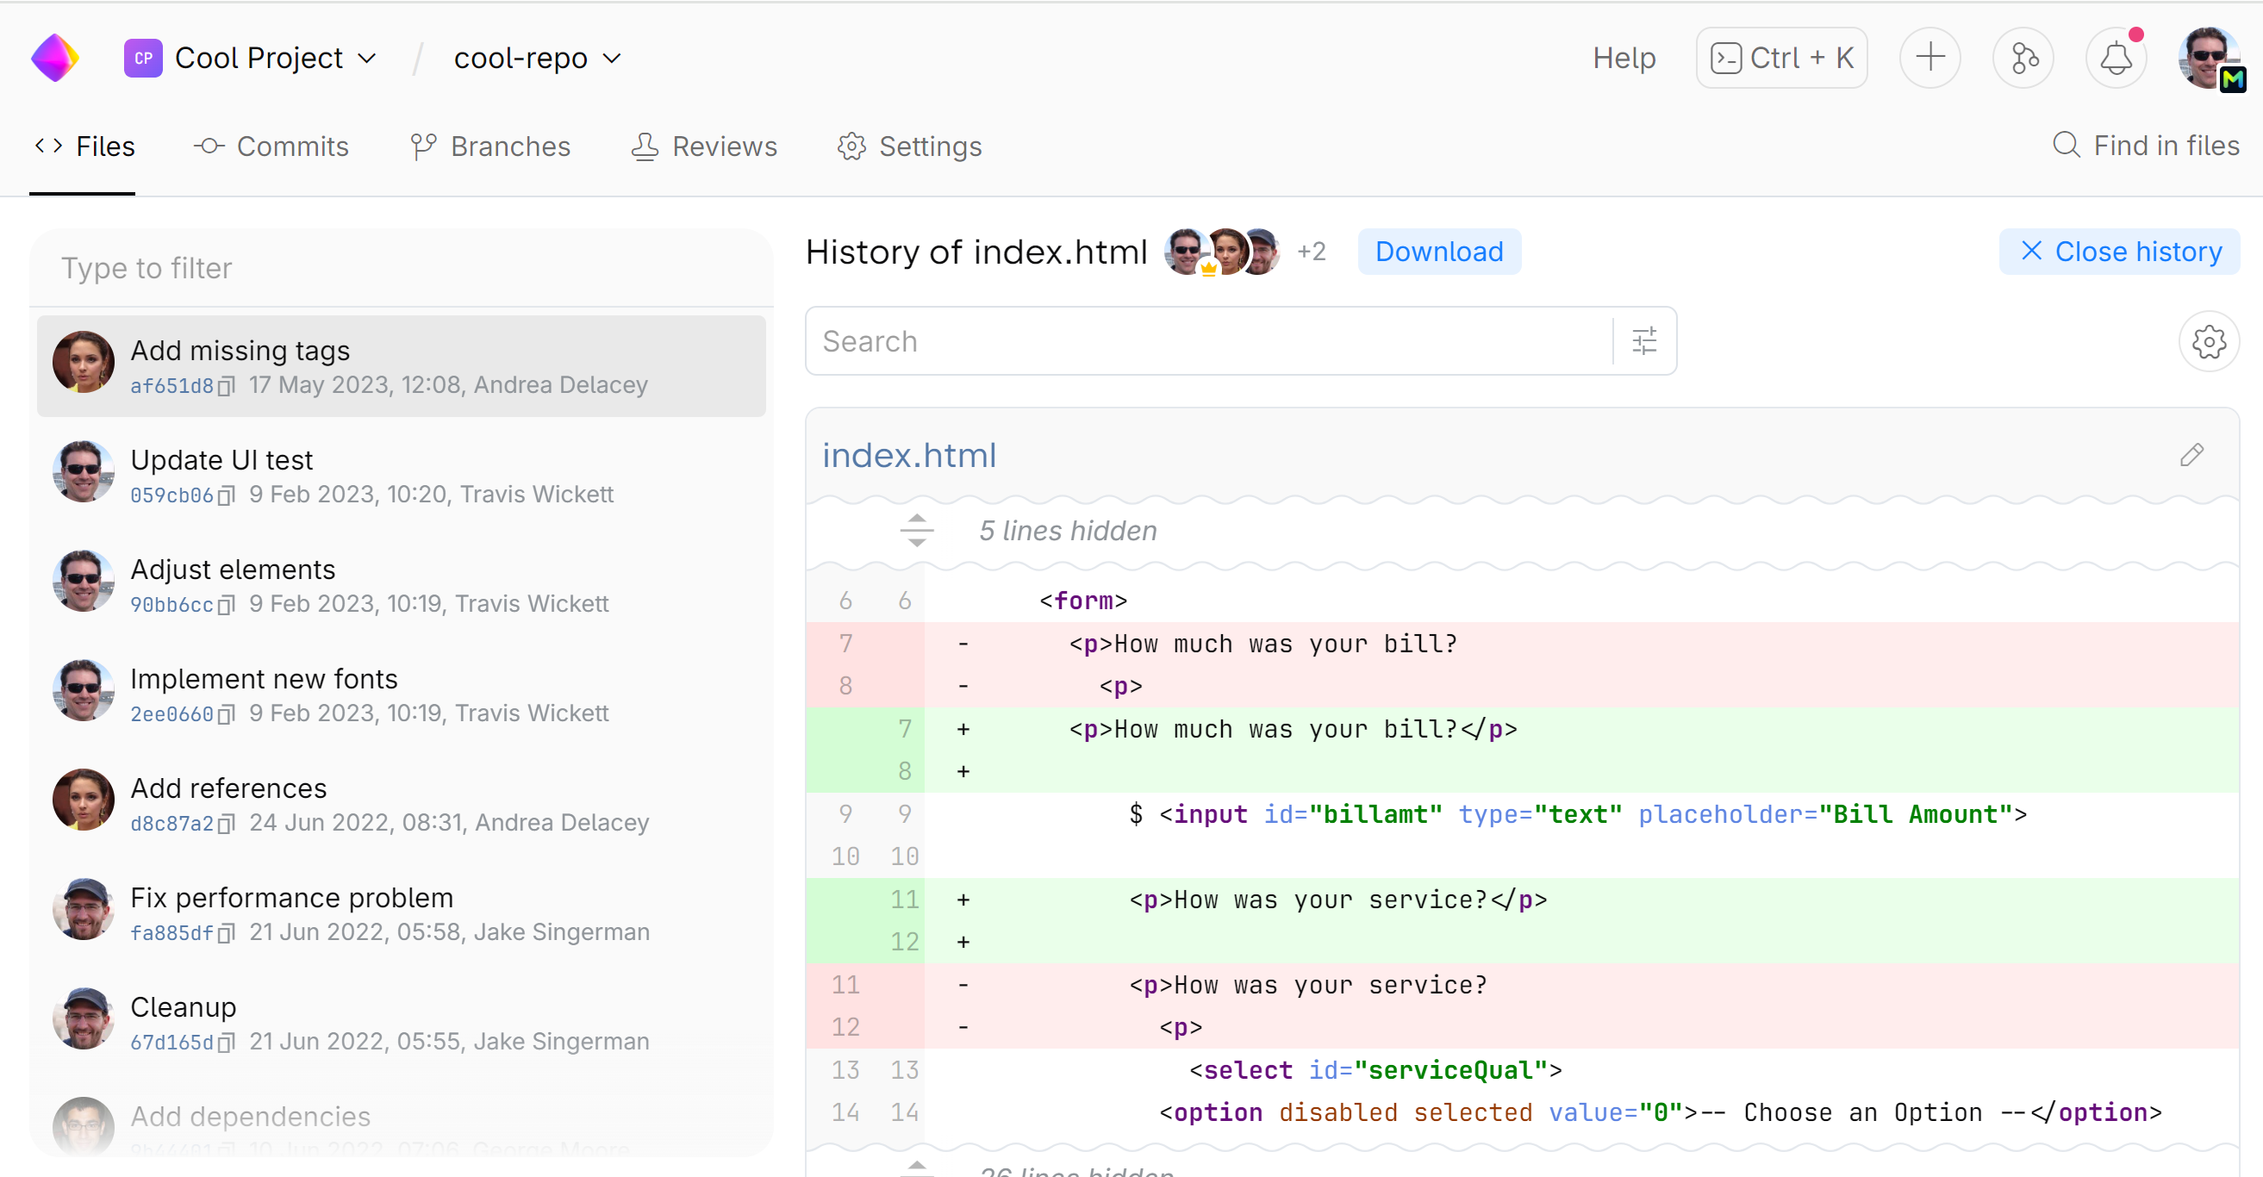Switch to the Commits tab
This screenshot has height=1177, width=2263.
(x=271, y=146)
